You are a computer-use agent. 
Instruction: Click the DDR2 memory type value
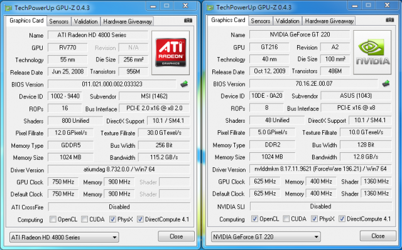pyautogui.click(x=273, y=145)
